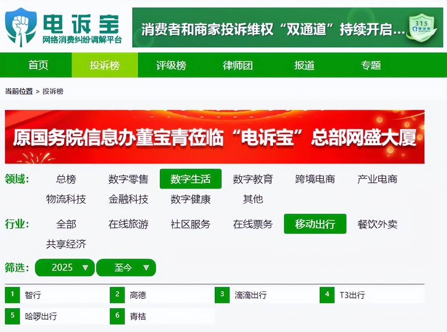Click the rank 2 badge beside 高德
The width and height of the screenshot is (447, 332).
117,295
